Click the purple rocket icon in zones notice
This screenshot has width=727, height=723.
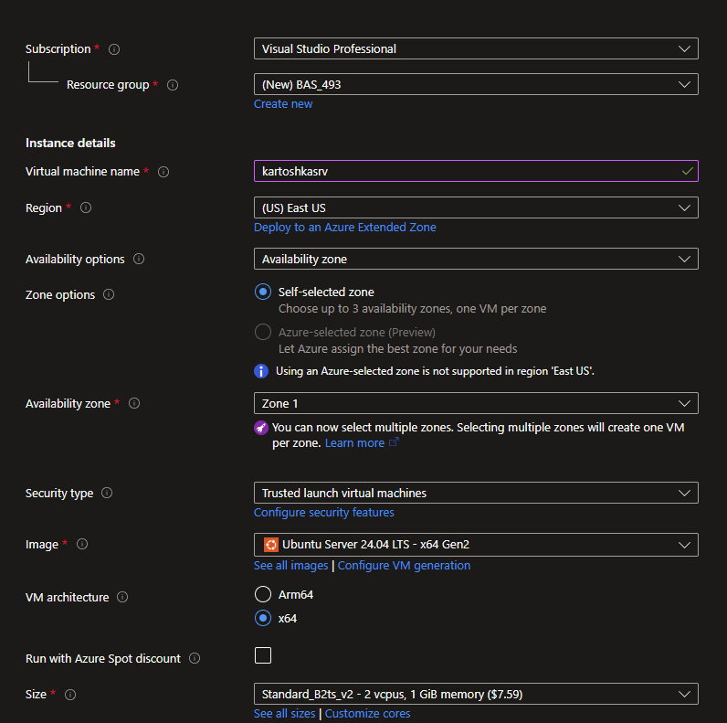(261, 428)
